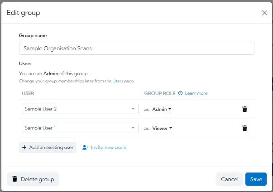Open the Users page link

[118, 81]
